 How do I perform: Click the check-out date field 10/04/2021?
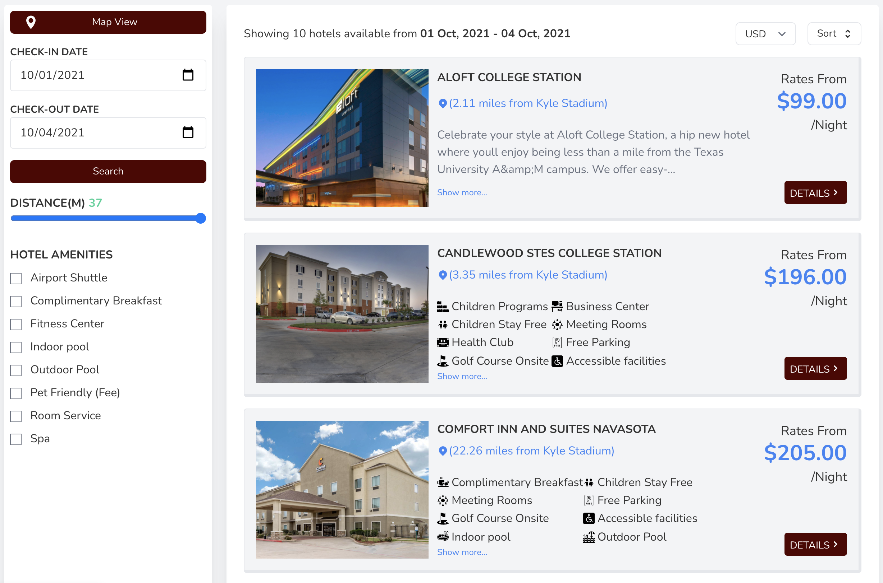108,132
